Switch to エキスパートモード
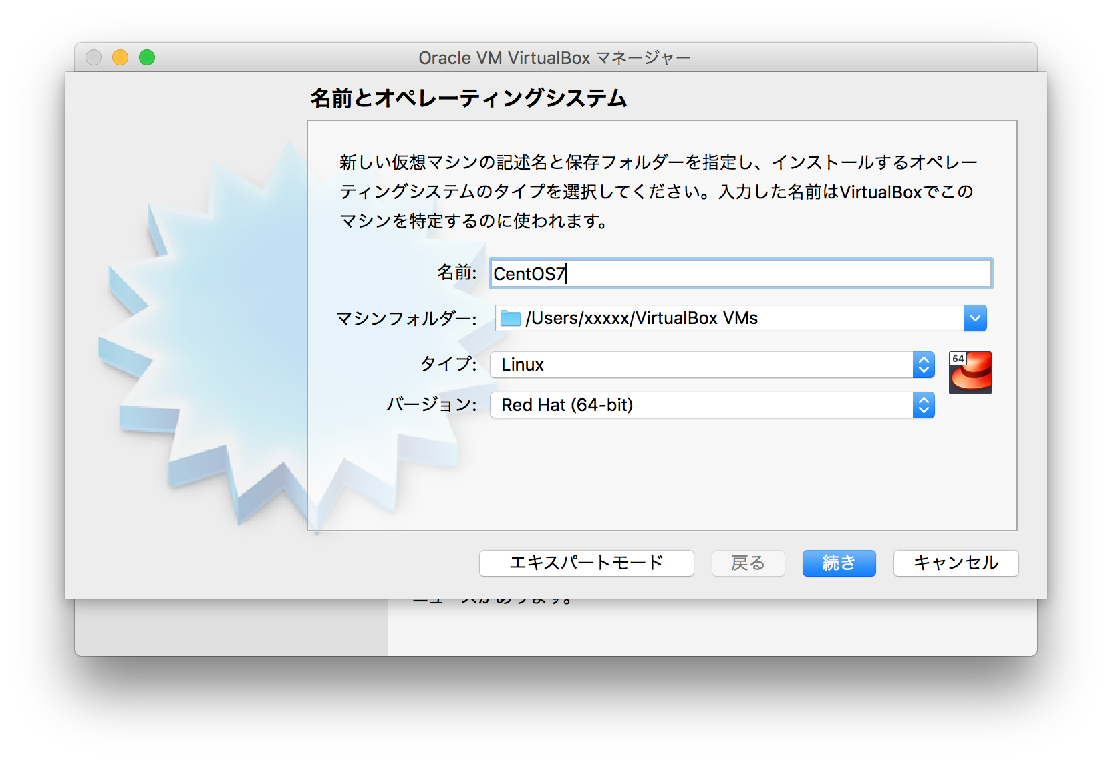Screen dimensions: 1112x763 [x=586, y=563]
